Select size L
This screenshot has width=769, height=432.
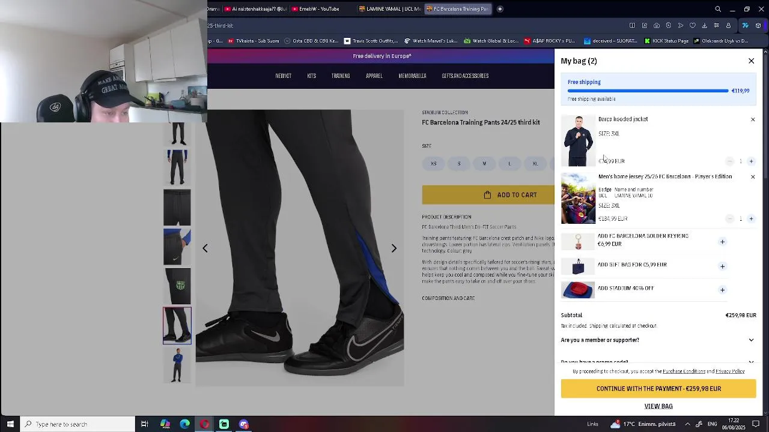[x=509, y=163]
